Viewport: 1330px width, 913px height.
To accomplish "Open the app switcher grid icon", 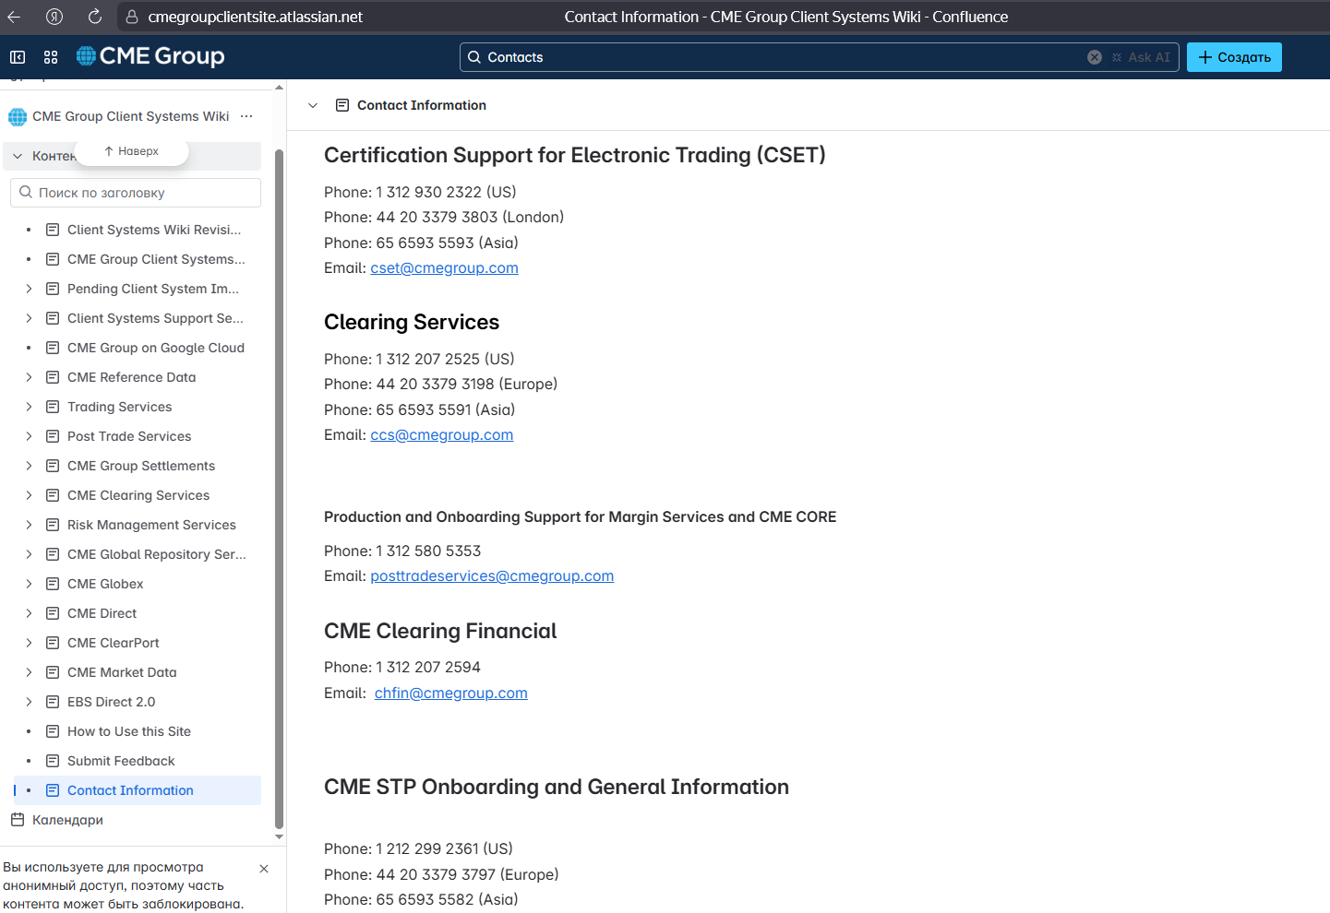I will coord(51,57).
